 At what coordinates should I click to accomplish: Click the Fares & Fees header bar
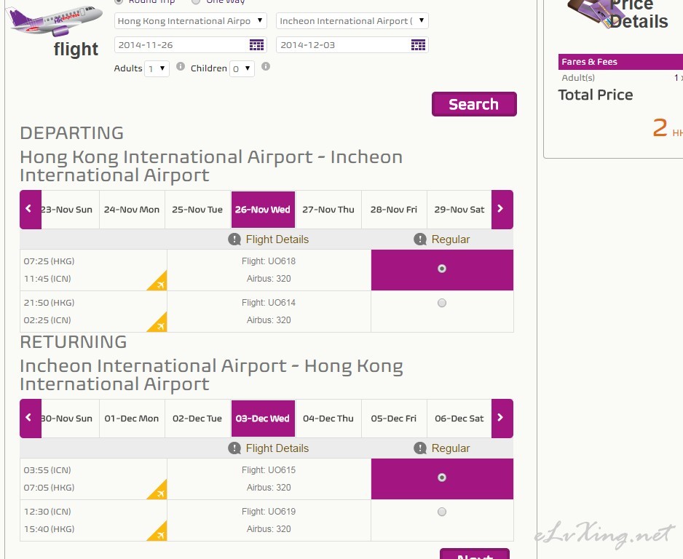620,62
